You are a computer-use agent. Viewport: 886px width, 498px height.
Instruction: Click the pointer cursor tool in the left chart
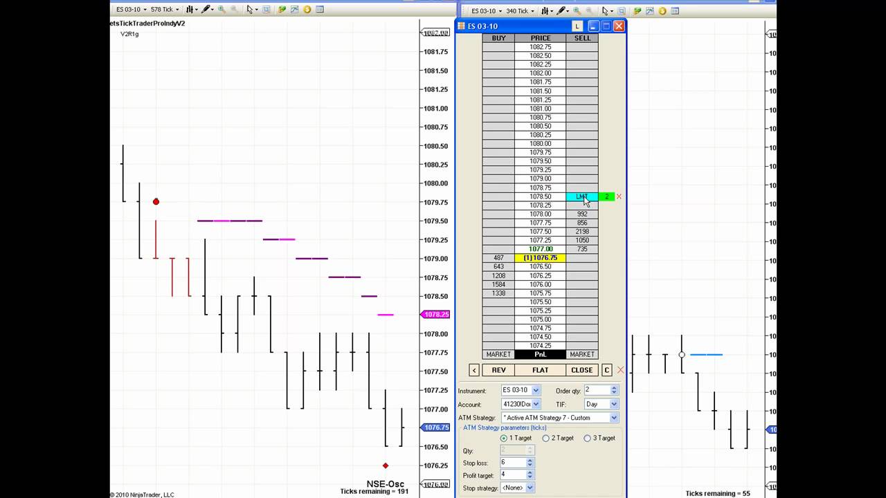coord(251,10)
